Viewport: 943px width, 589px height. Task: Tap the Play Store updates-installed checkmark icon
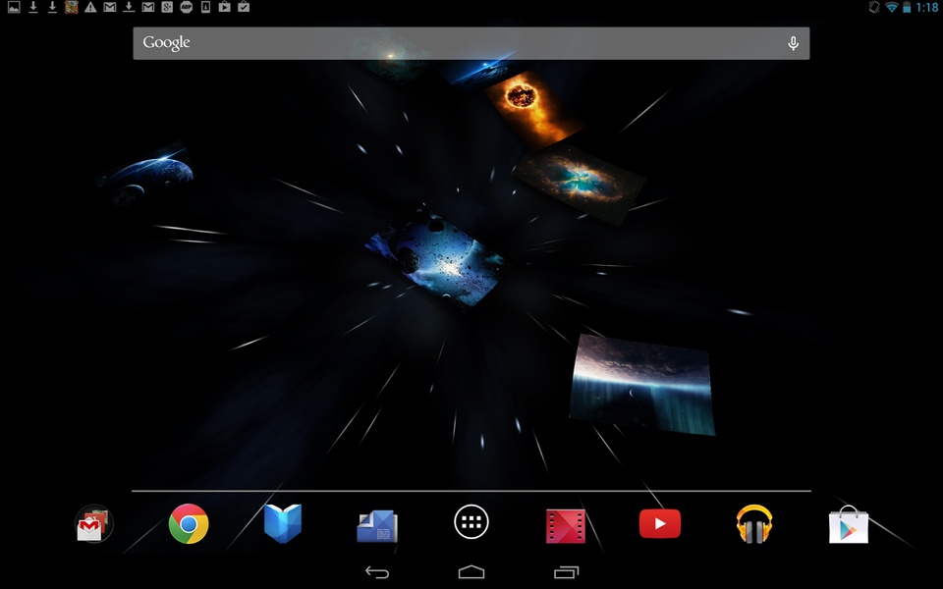click(x=244, y=7)
